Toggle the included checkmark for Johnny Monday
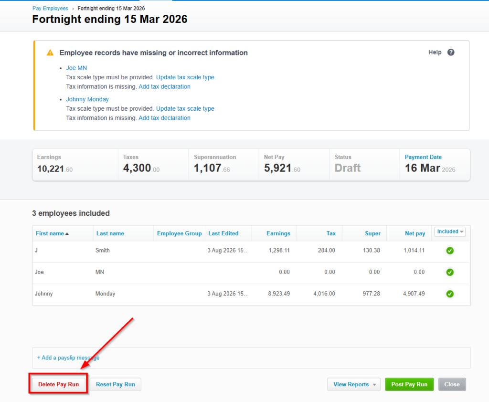Viewport: 489px width, 402px height. (x=450, y=294)
